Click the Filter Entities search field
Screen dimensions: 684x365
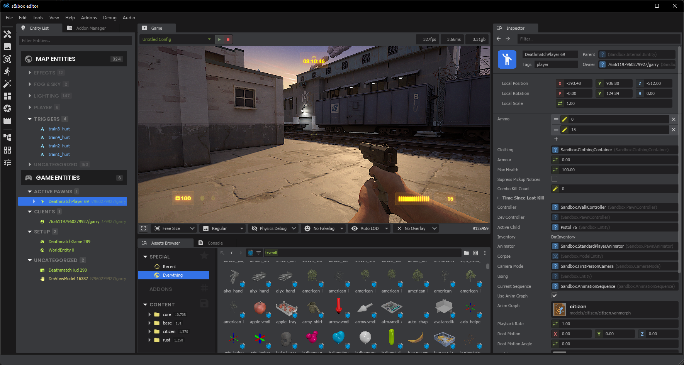[x=75, y=41]
